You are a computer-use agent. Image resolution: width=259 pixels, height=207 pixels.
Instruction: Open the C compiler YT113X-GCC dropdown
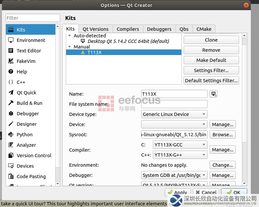click(180, 145)
